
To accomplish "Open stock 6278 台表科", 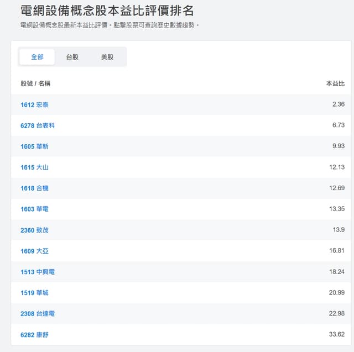I will pyautogui.click(x=38, y=125).
